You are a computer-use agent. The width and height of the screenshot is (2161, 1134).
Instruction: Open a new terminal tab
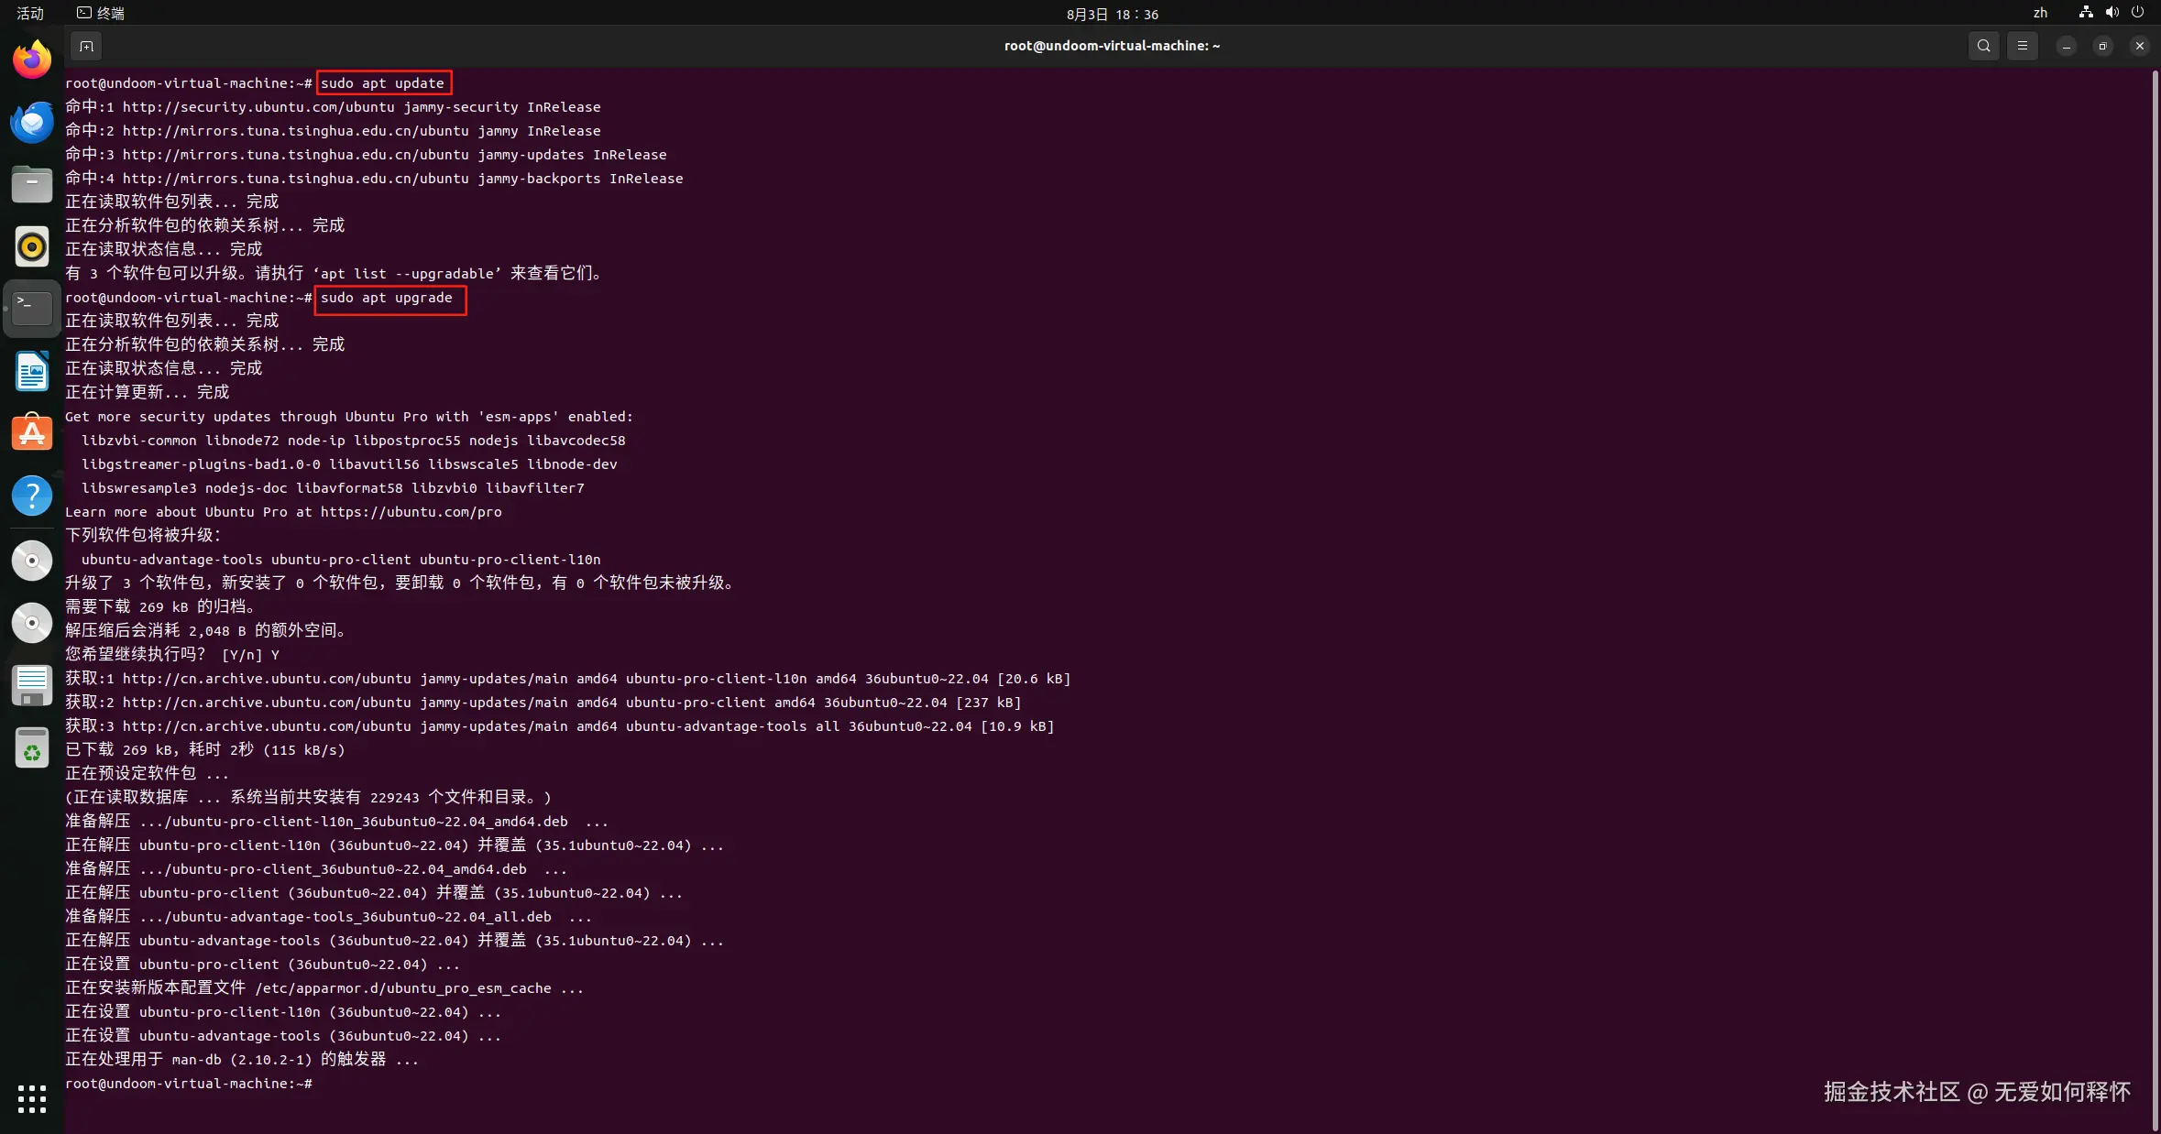[x=86, y=46]
